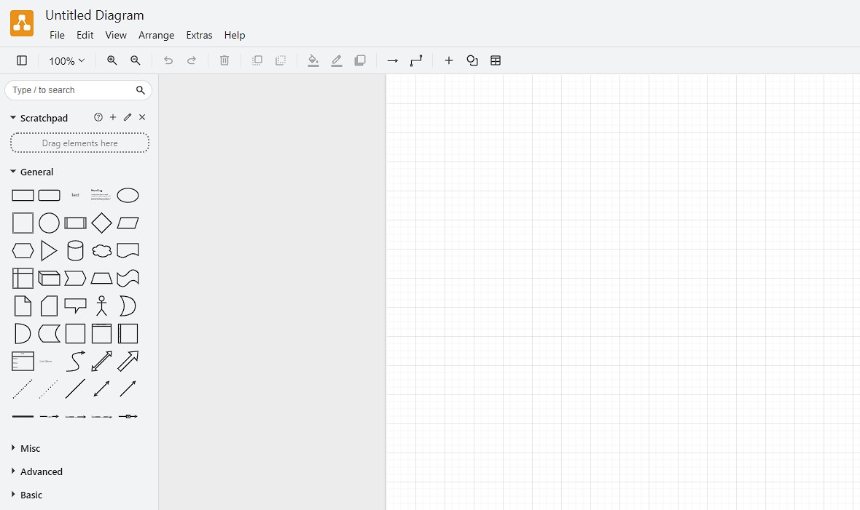Click the Zoom Out magnifier icon
The image size is (860, 510).
(136, 61)
